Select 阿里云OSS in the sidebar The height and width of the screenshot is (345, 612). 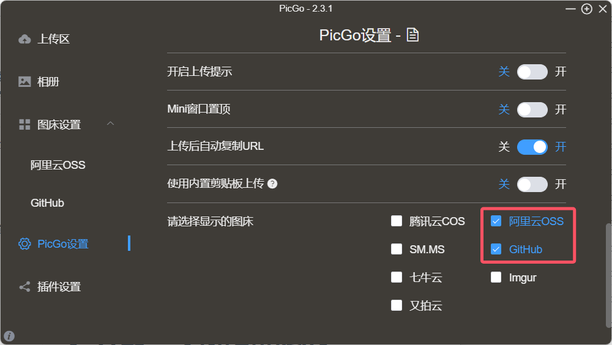tap(58, 165)
